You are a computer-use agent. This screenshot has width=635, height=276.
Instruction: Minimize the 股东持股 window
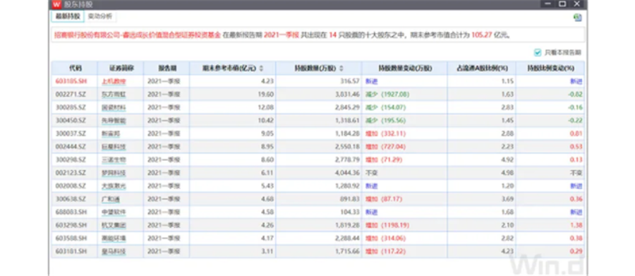[548, 4]
